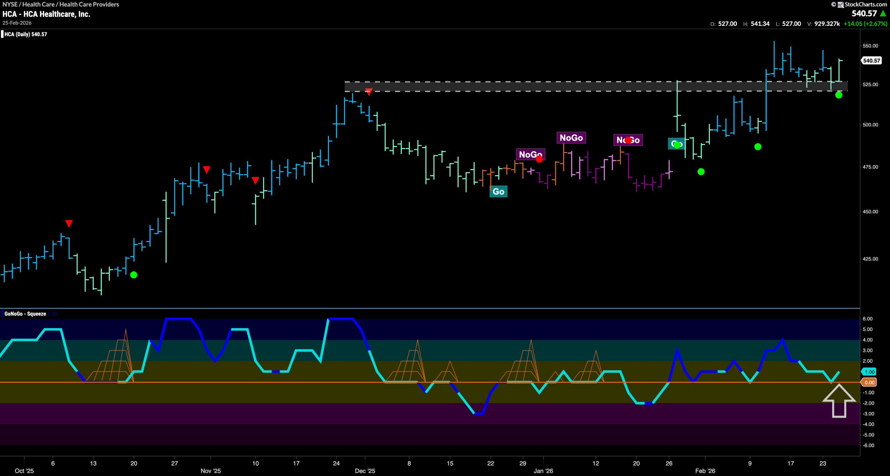Click the green dot below early February bars
Image resolution: width=890 pixels, height=476 pixels.
(701, 172)
